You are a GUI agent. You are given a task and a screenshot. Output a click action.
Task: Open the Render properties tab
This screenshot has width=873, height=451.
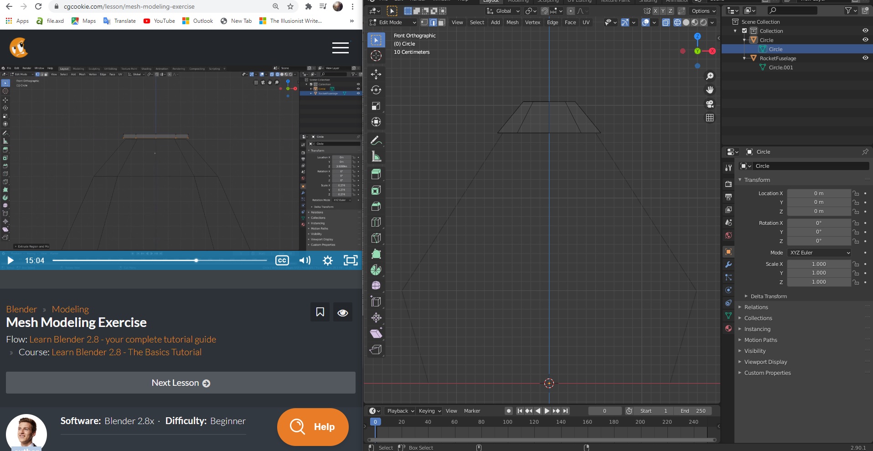728,184
